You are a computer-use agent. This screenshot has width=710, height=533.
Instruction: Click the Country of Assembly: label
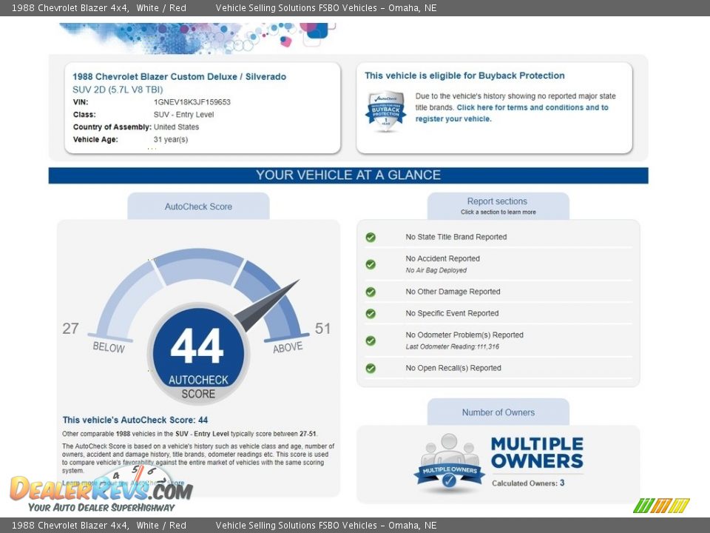click(112, 127)
